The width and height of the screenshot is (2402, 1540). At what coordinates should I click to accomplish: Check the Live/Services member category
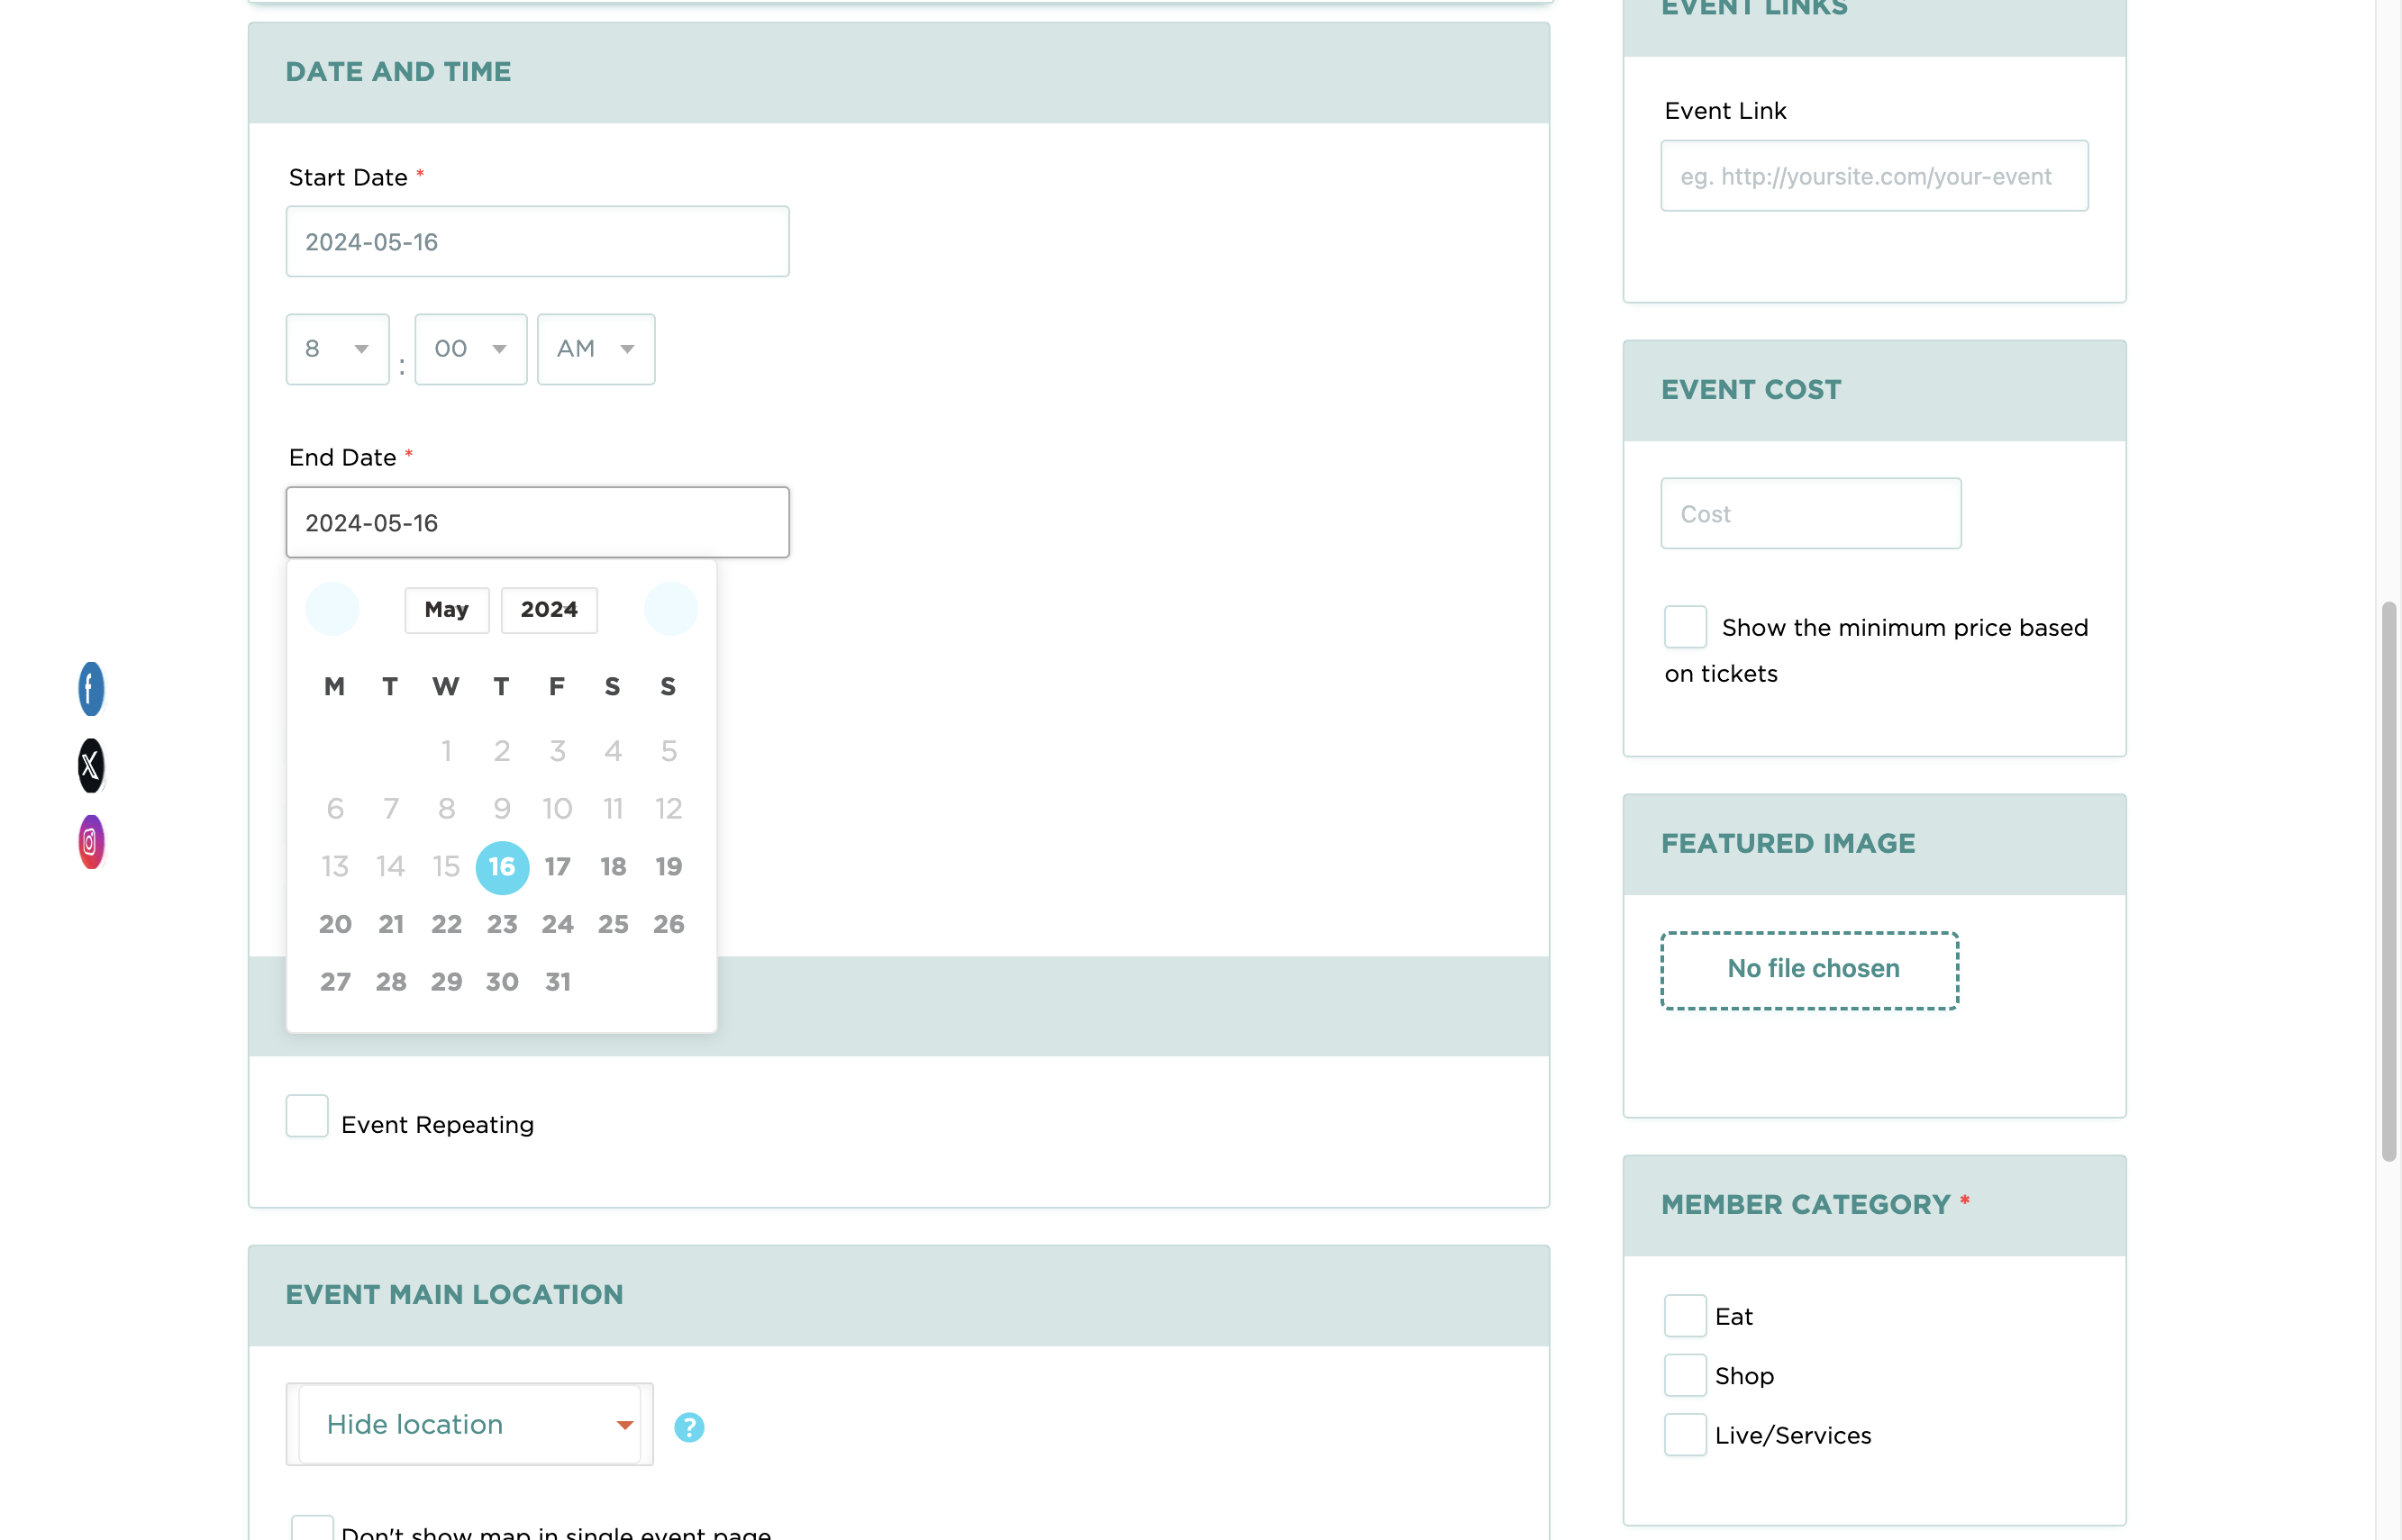pyautogui.click(x=1686, y=1435)
